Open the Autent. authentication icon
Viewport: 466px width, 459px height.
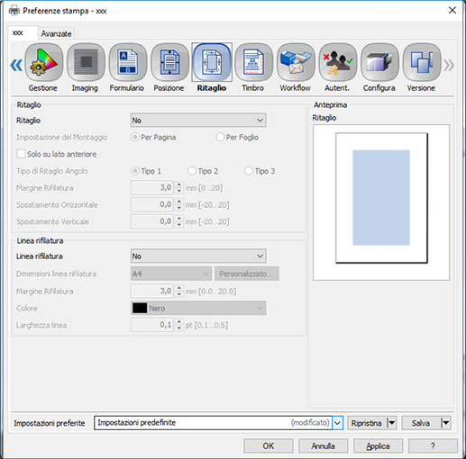[338, 62]
